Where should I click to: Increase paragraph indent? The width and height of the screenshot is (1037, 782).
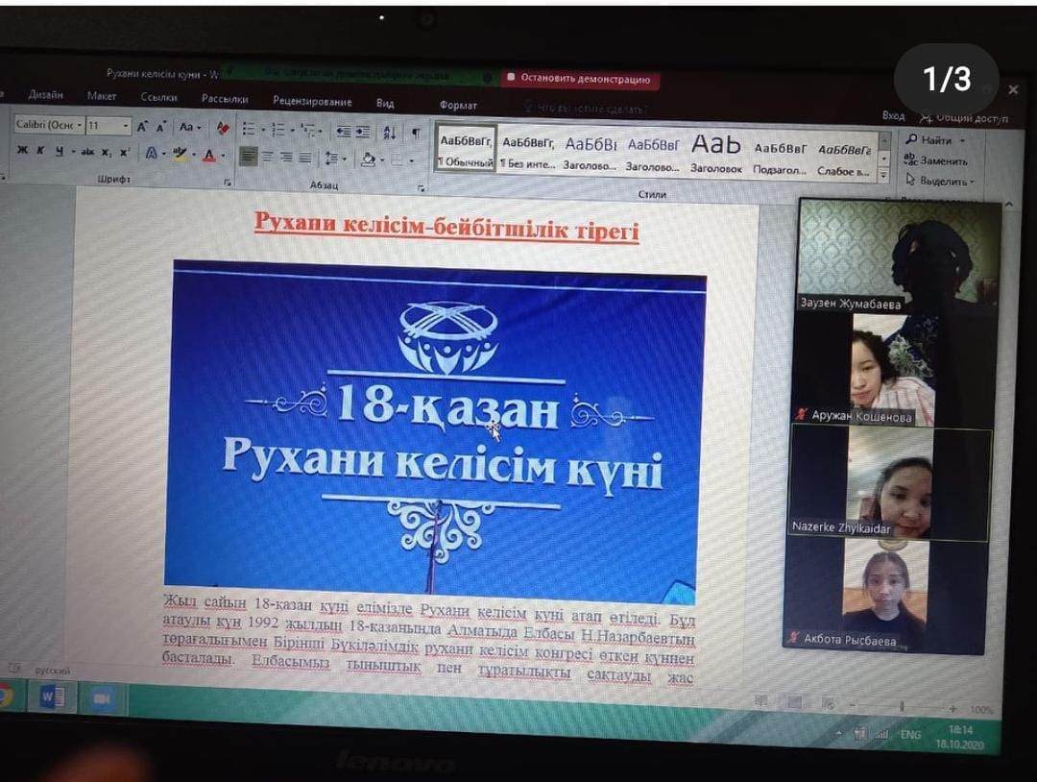point(362,132)
